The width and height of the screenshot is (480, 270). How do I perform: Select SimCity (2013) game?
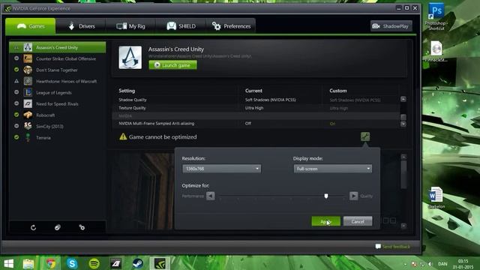pos(58,127)
